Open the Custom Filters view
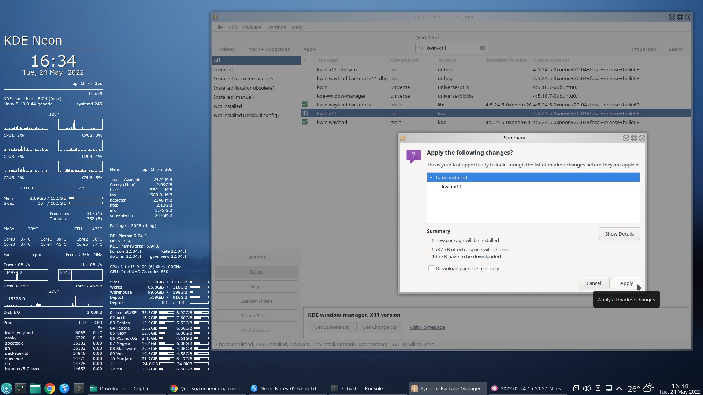The width and height of the screenshot is (703, 395). [x=256, y=301]
